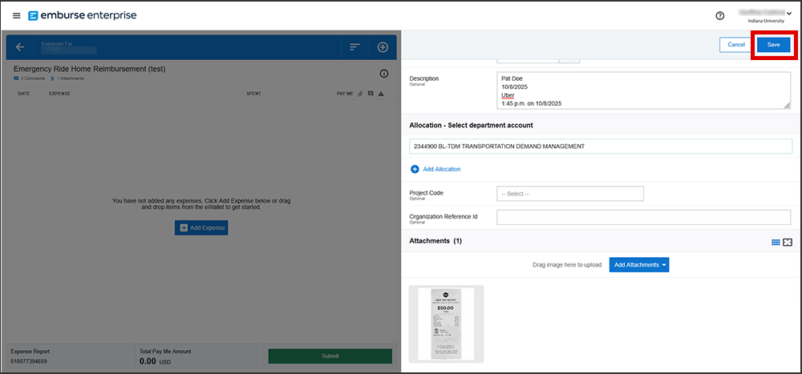
Task: Click the Organization Reference Id field
Action: [x=643, y=218]
